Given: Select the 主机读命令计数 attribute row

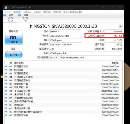Looking at the screenshot, I should click(62, 91).
